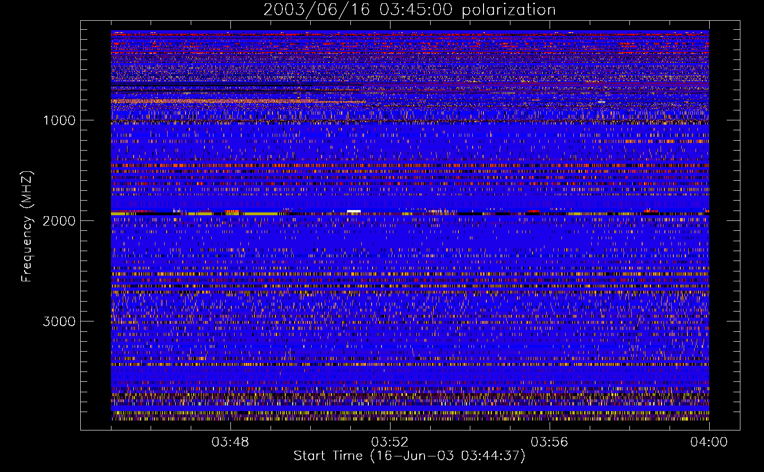The image size is (764, 472).
Task: Click the 04:00 time axis label
Action: tap(709, 442)
